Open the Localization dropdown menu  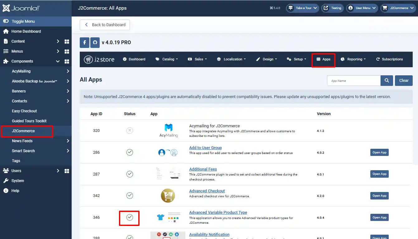coord(231,59)
